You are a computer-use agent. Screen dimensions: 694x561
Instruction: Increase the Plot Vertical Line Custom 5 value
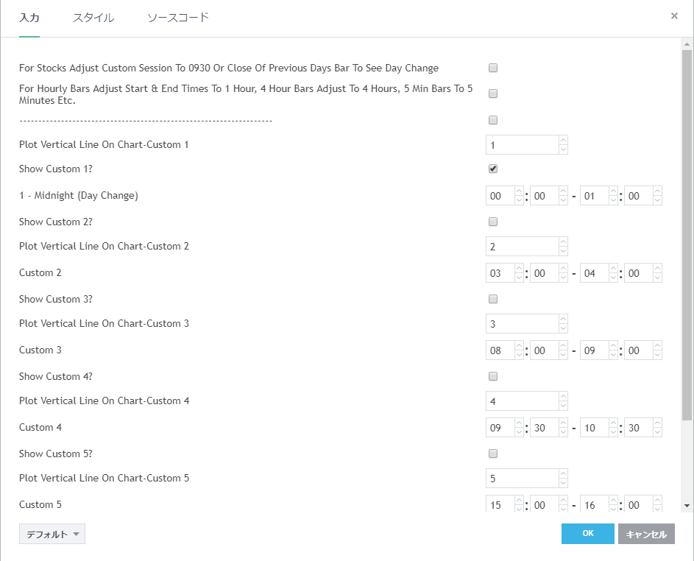(x=563, y=474)
